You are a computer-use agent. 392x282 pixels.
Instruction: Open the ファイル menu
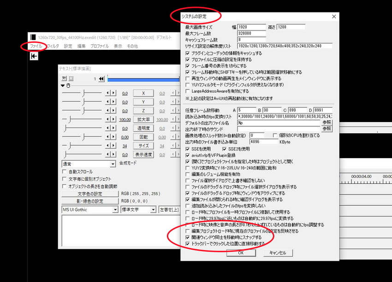[x=36, y=46]
